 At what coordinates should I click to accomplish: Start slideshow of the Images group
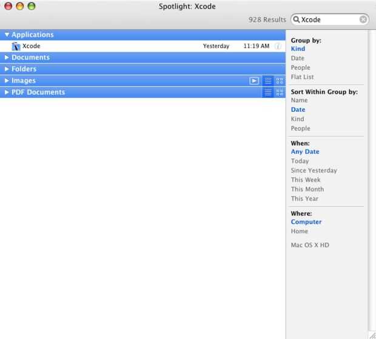click(x=254, y=81)
